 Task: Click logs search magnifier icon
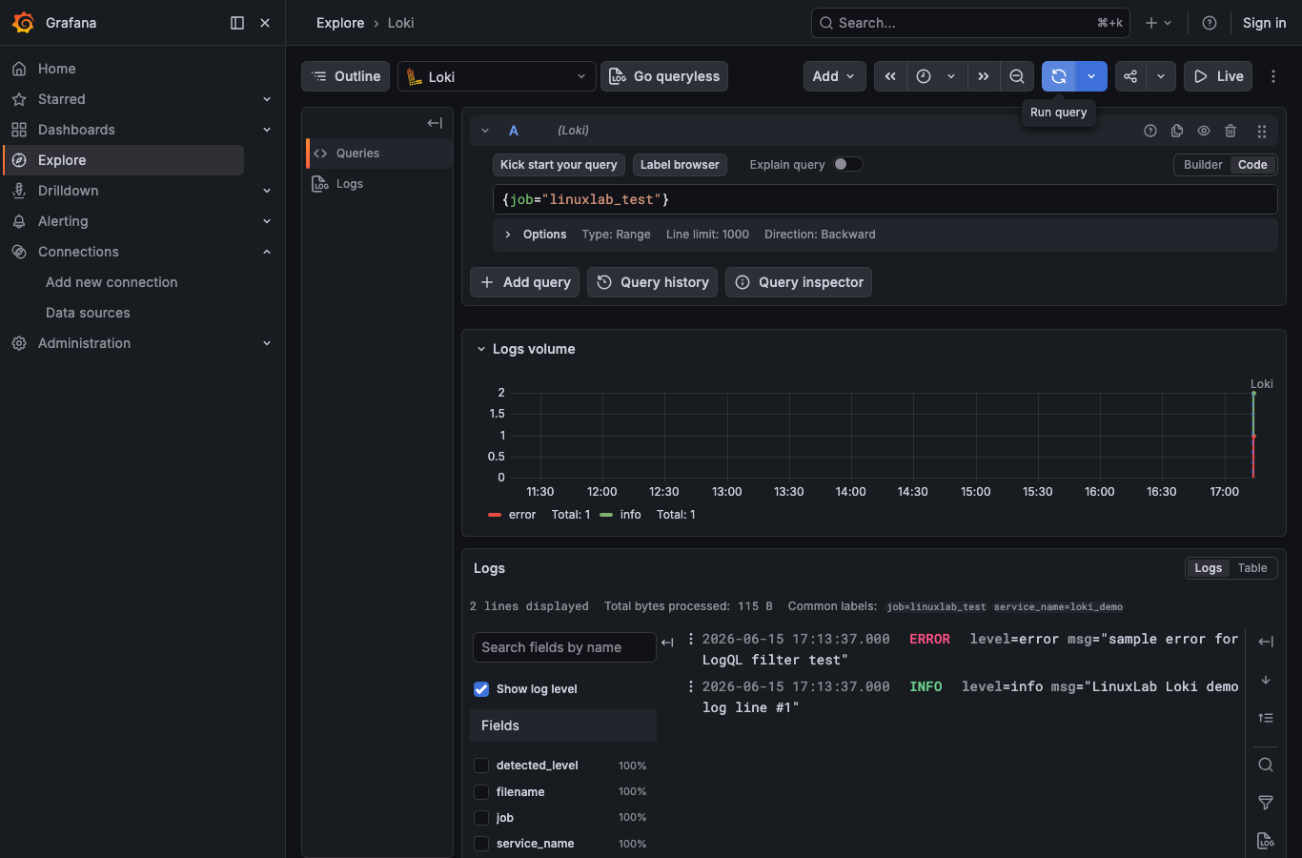click(1266, 765)
